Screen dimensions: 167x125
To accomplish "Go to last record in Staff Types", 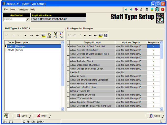I will [x=37, y=35].
